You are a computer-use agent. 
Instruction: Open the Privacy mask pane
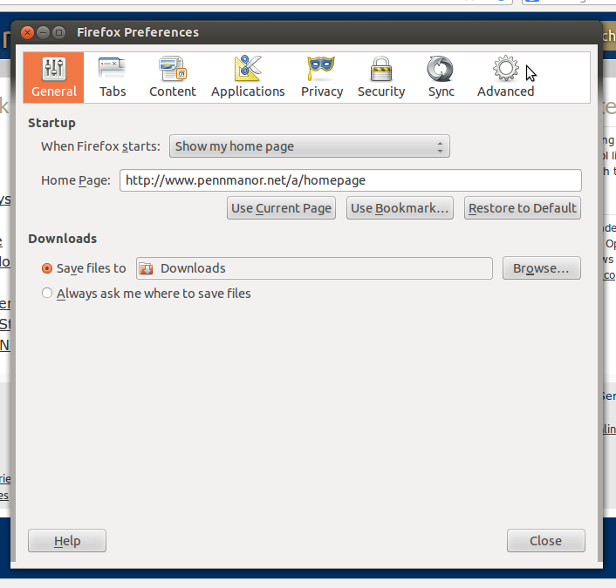tap(322, 78)
